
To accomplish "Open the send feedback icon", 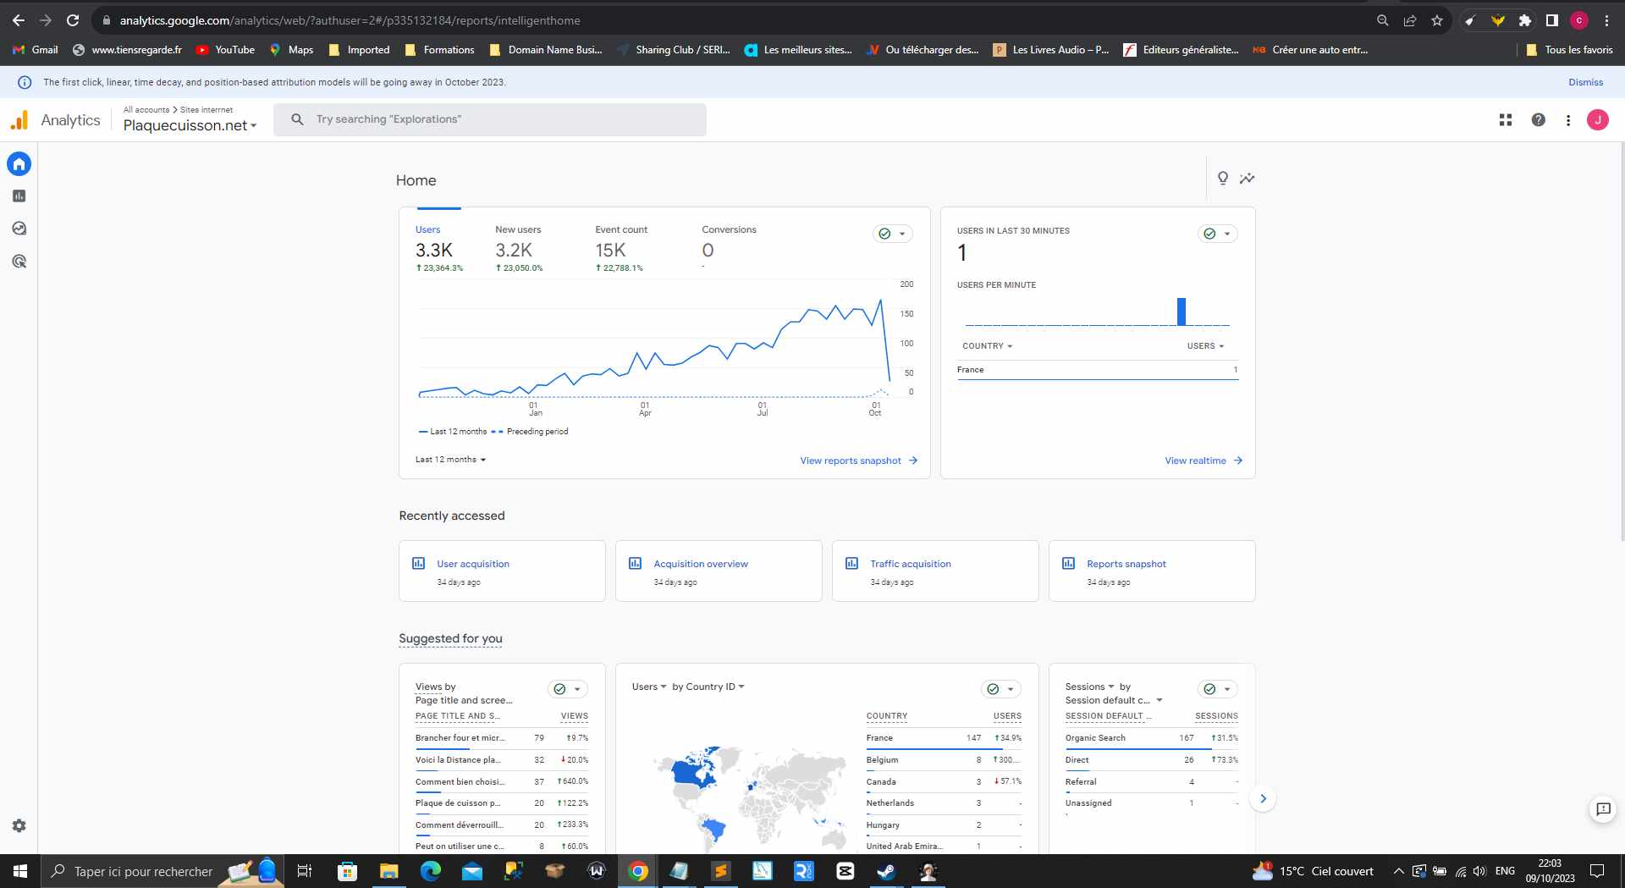I will (x=1602, y=809).
